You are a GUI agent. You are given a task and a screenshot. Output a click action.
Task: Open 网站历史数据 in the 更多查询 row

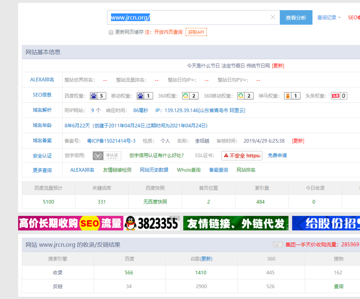point(154,170)
